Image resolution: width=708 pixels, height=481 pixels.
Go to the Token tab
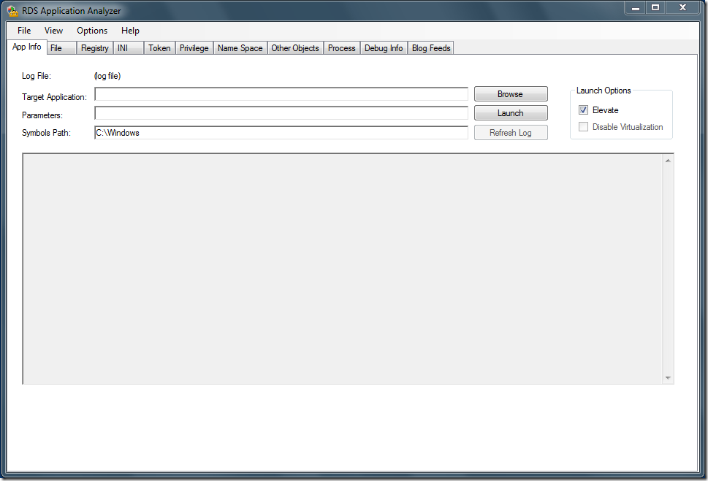159,48
